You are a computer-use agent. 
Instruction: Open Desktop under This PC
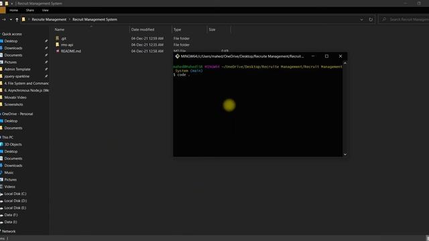tap(11, 152)
